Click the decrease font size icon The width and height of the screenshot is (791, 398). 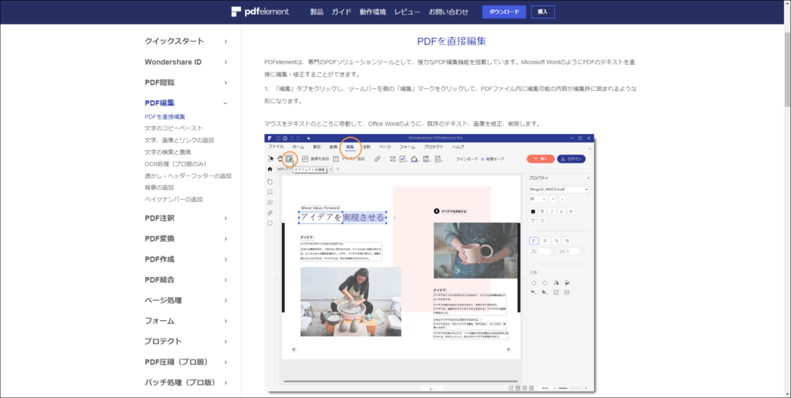tap(562, 199)
